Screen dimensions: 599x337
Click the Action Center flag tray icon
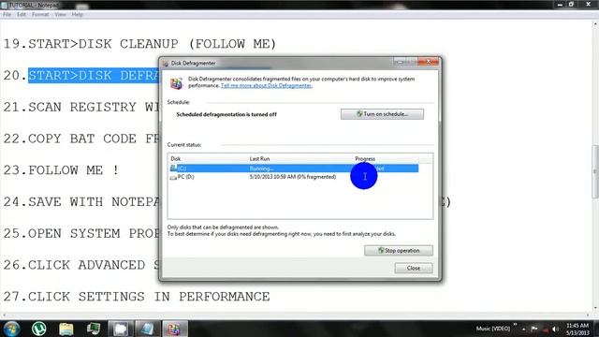pos(534,329)
